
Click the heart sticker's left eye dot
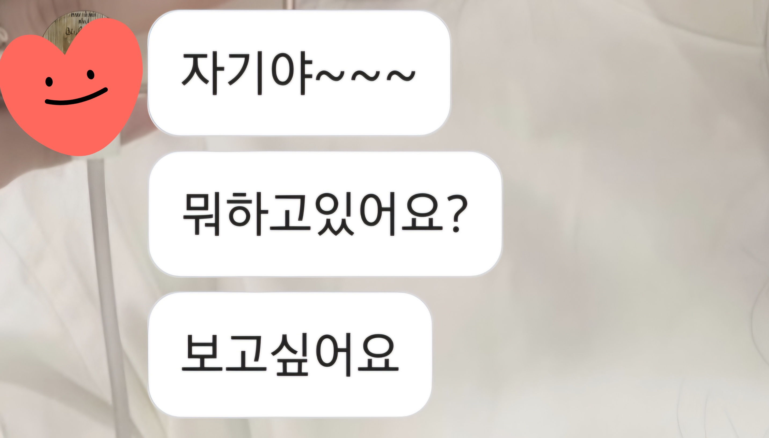49,81
